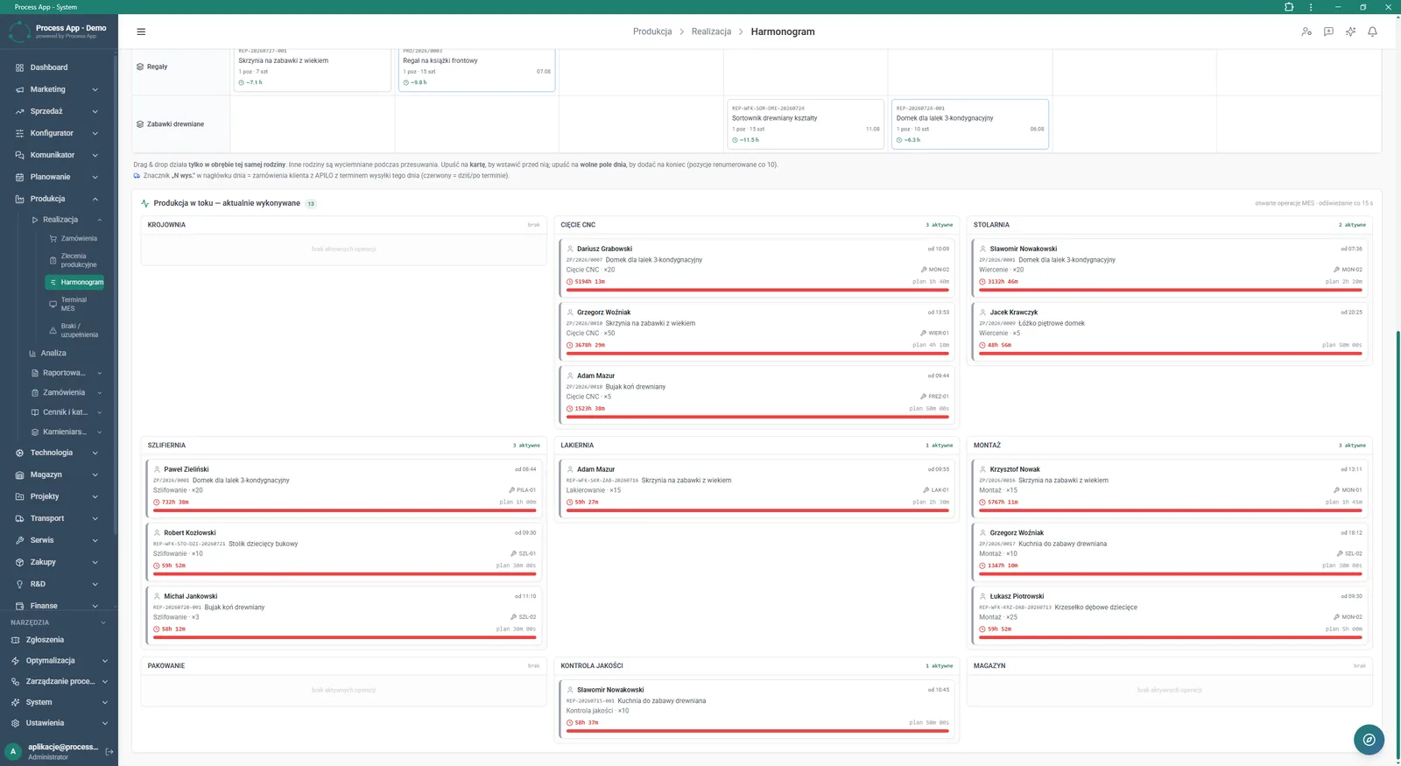Click the Magazyn warehouse icon

pyautogui.click(x=19, y=474)
